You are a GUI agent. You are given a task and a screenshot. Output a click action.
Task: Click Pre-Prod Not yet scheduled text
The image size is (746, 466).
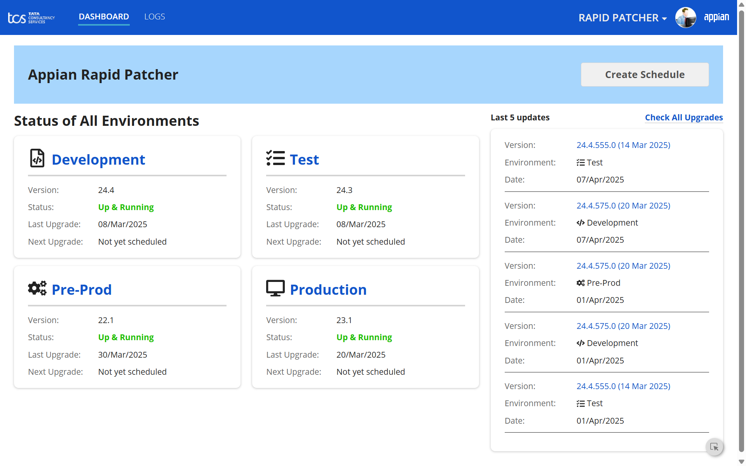(132, 372)
